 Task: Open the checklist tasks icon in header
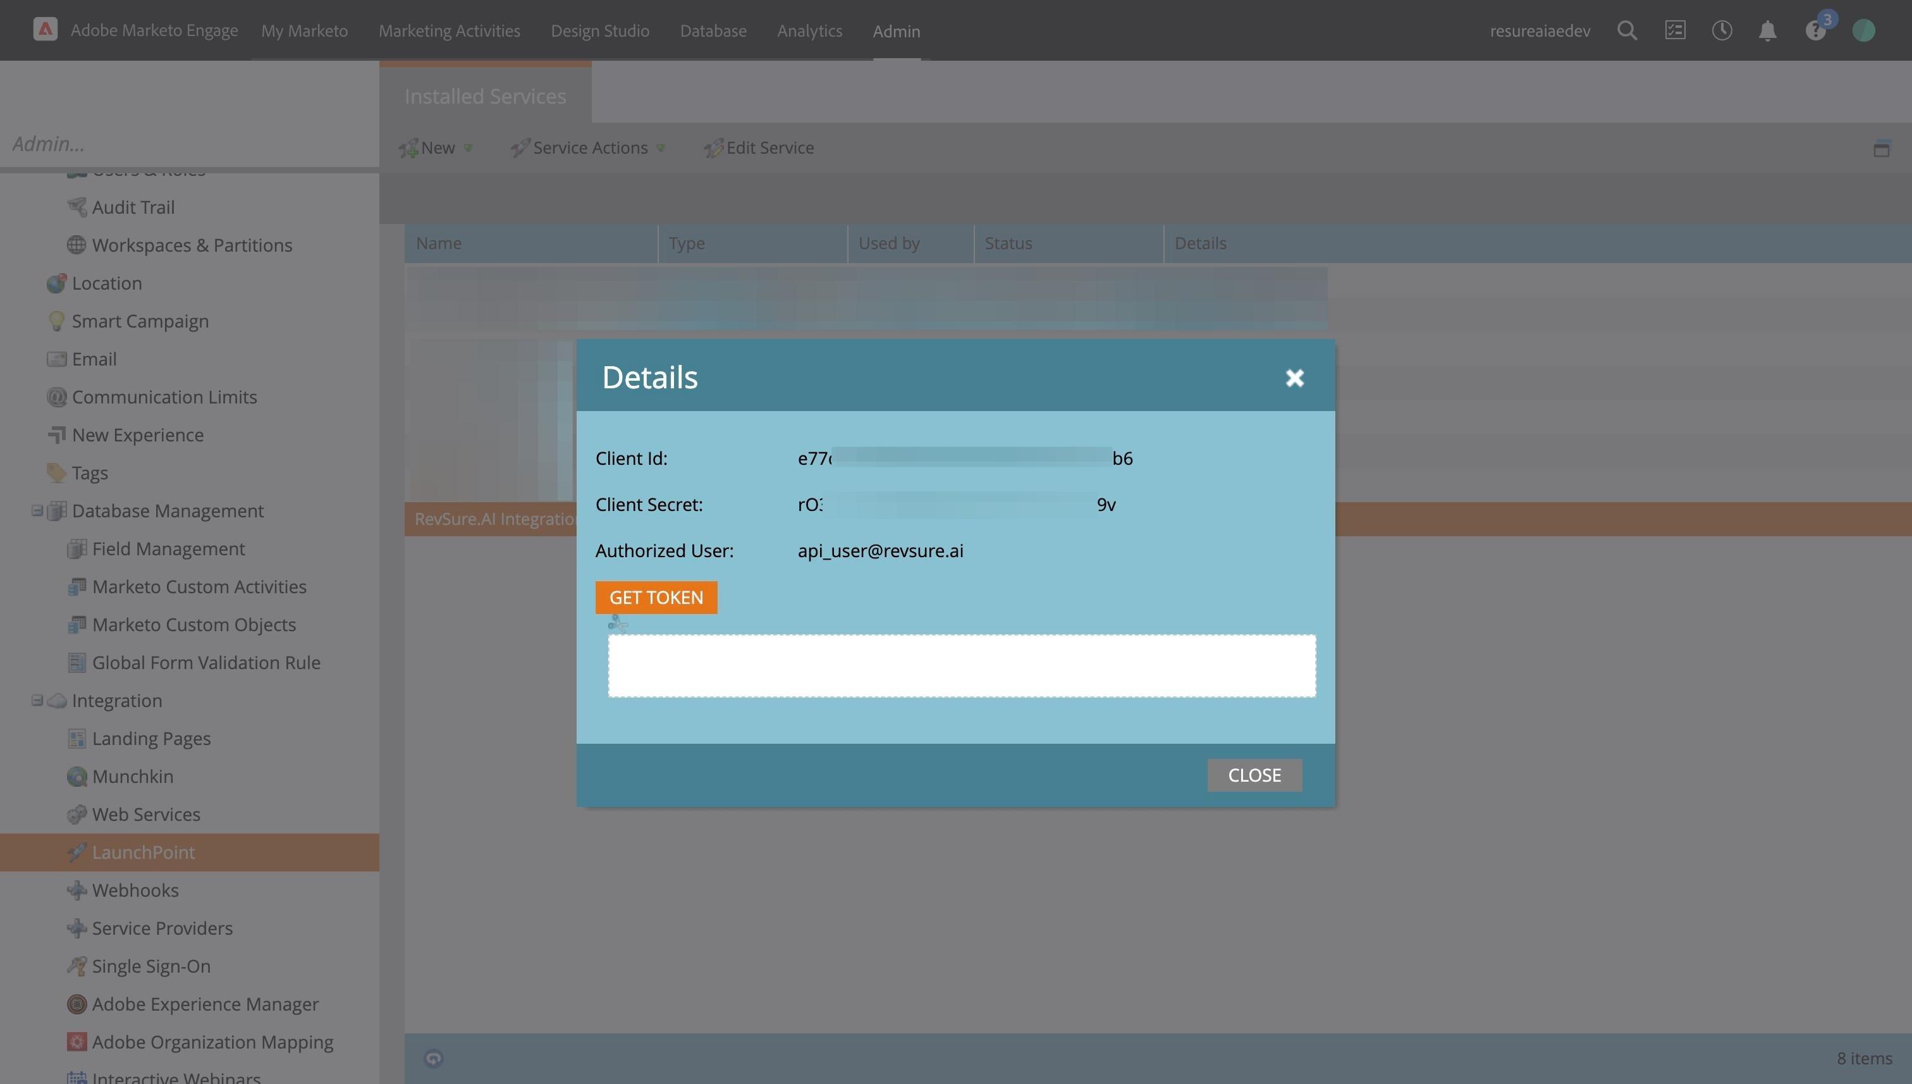(1675, 30)
